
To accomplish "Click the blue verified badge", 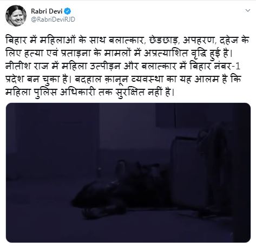I will 68,11.
